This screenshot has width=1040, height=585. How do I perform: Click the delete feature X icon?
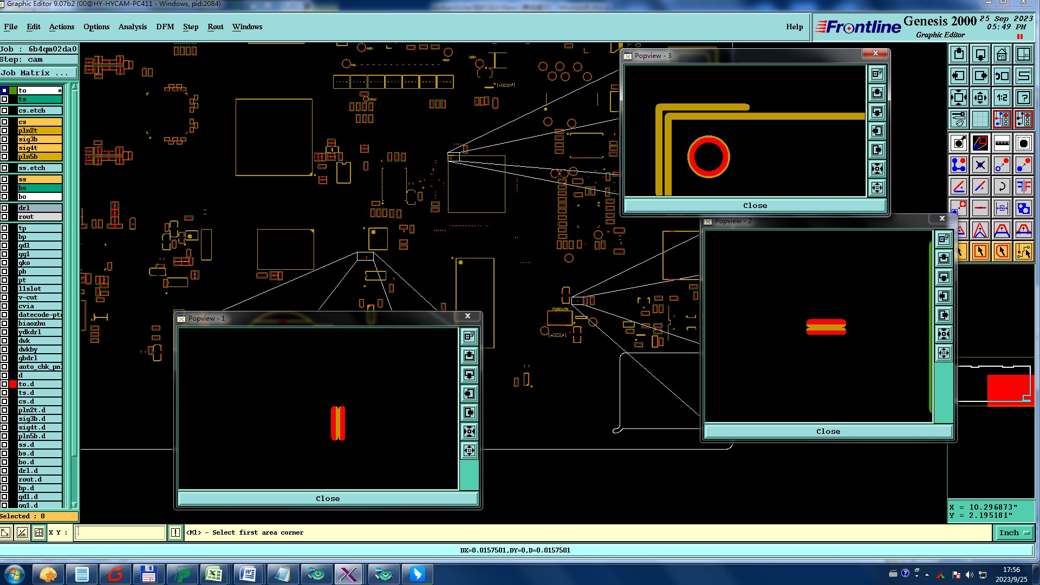pyautogui.click(x=980, y=165)
